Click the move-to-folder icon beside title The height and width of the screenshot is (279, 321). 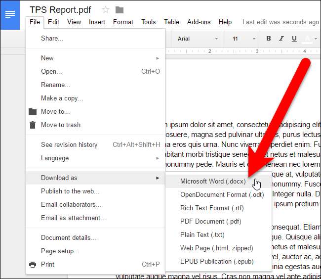tap(119, 9)
